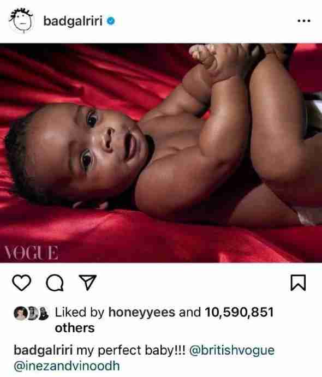Share the post using the paper plane icon
The width and height of the screenshot is (322, 377).
pos(88,282)
